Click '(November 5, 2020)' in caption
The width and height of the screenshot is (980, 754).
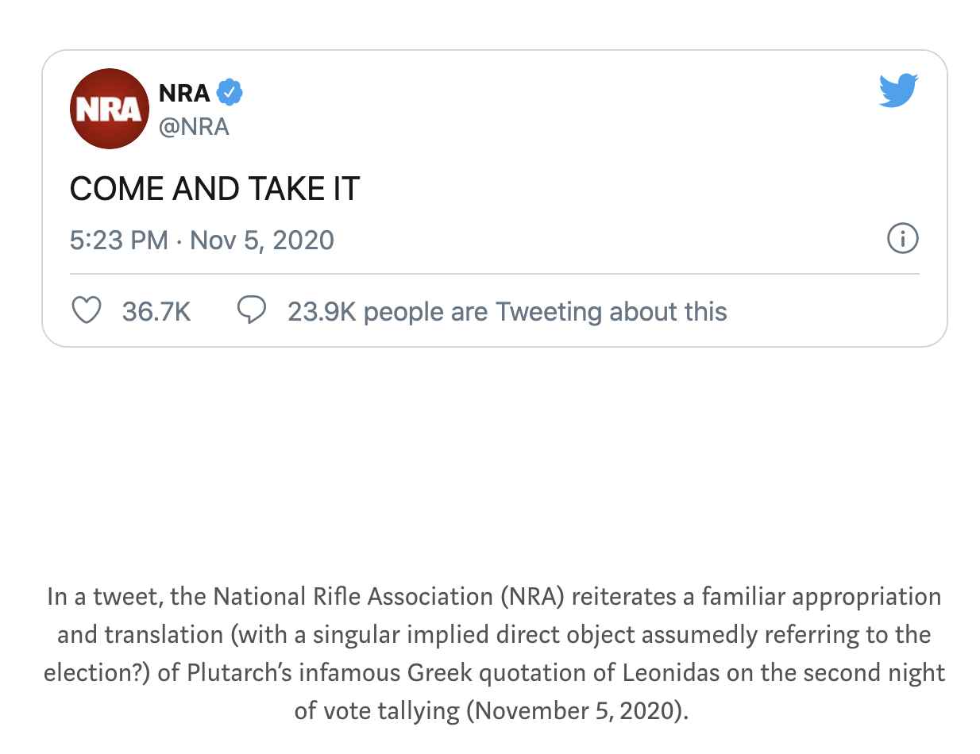577,710
